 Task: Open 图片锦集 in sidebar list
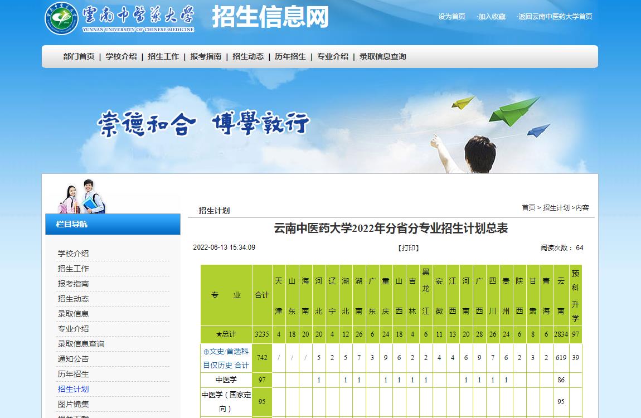tap(73, 404)
